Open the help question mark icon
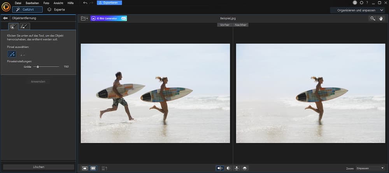This screenshot has width=389, height=173. [367, 3]
